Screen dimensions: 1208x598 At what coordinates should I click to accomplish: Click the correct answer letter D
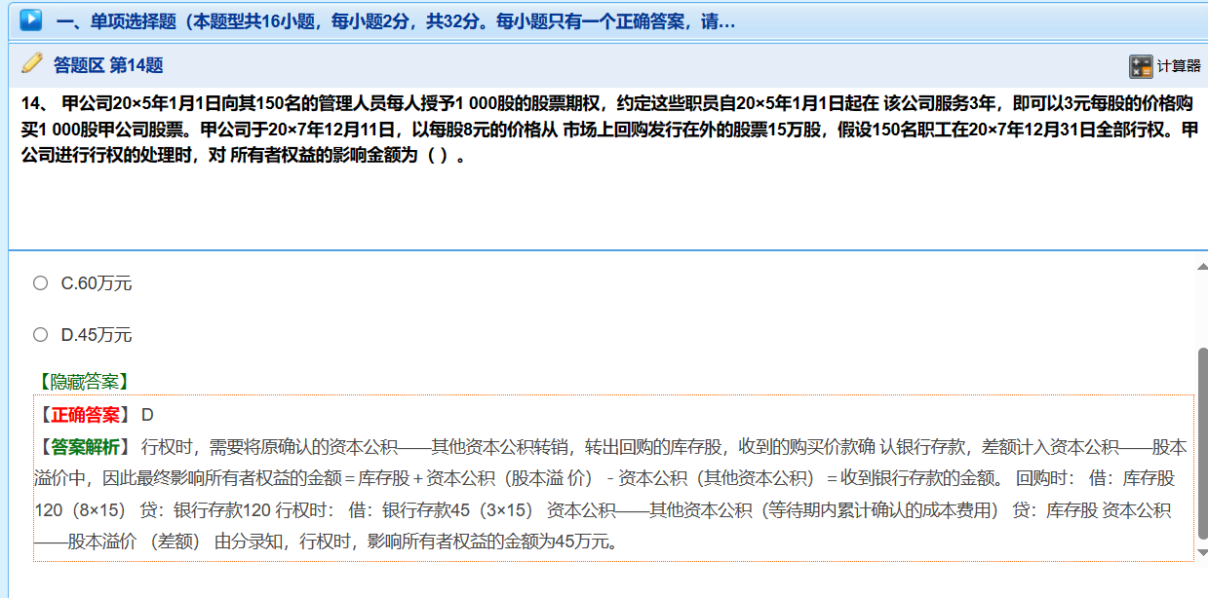pyautogui.click(x=147, y=415)
